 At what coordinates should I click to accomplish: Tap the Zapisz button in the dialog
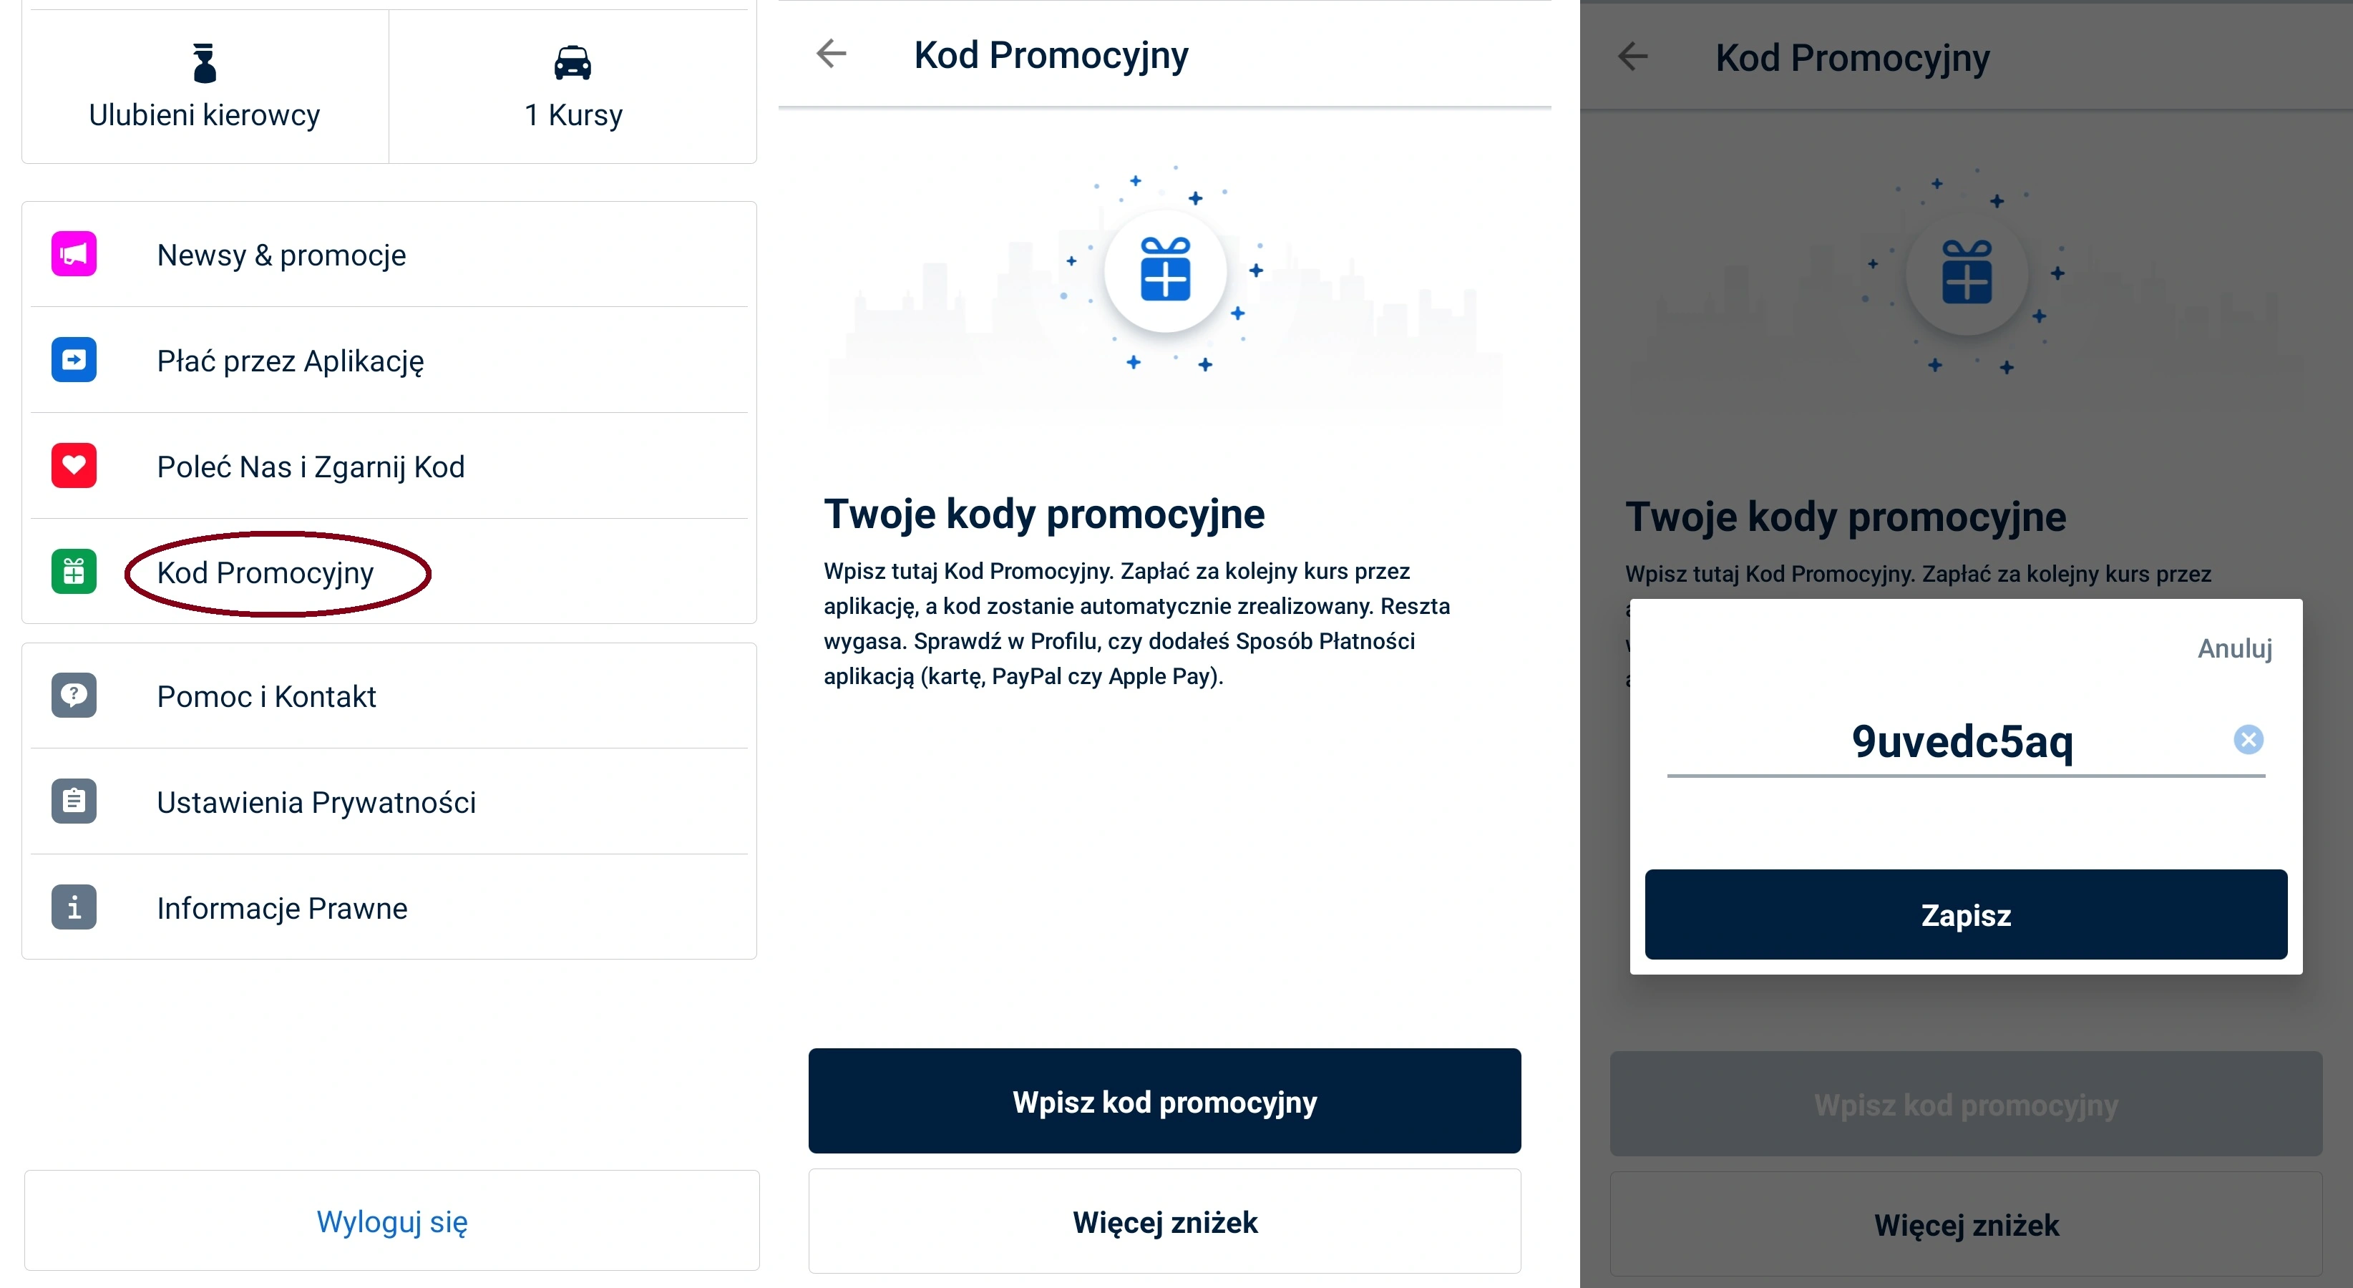[1966, 914]
